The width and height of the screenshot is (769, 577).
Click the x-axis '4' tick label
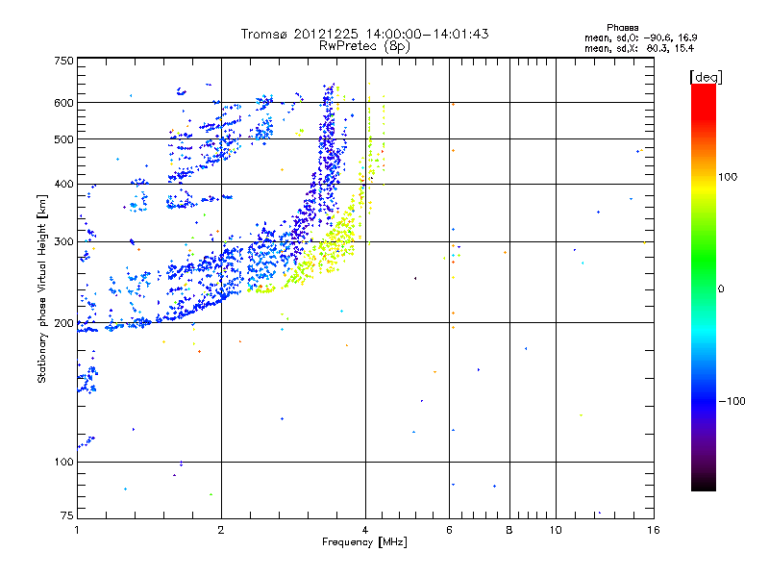point(365,530)
